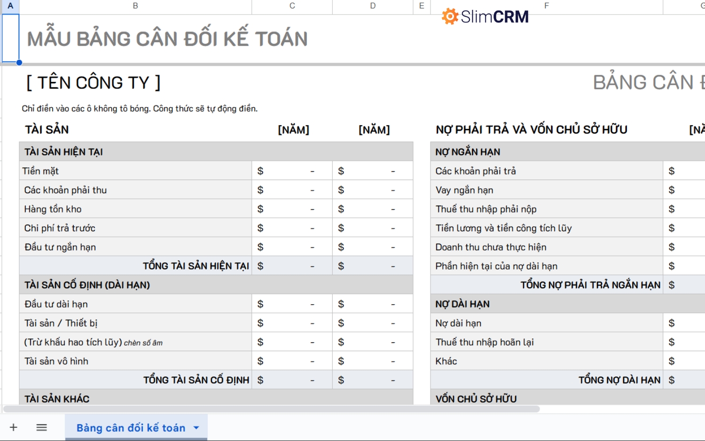This screenshot has width=705, height=441.
Task: Select column B header
Action: point(135,6)
